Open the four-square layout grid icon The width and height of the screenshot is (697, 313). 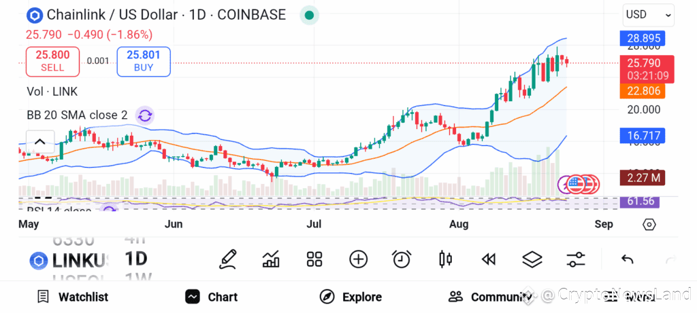click(x=314, y=259)
